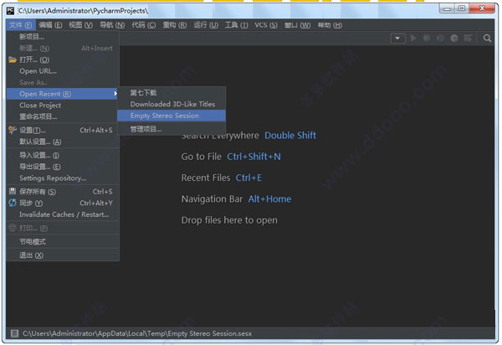
Task: Select Invalidate Caches / Restart... entry
Action: pyautogui.click(x=63, y=214)
